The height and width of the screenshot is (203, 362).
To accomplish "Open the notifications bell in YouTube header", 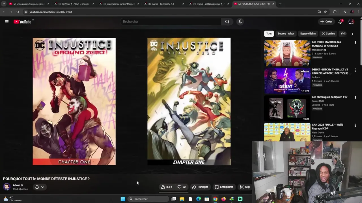I will click(341, 22).
